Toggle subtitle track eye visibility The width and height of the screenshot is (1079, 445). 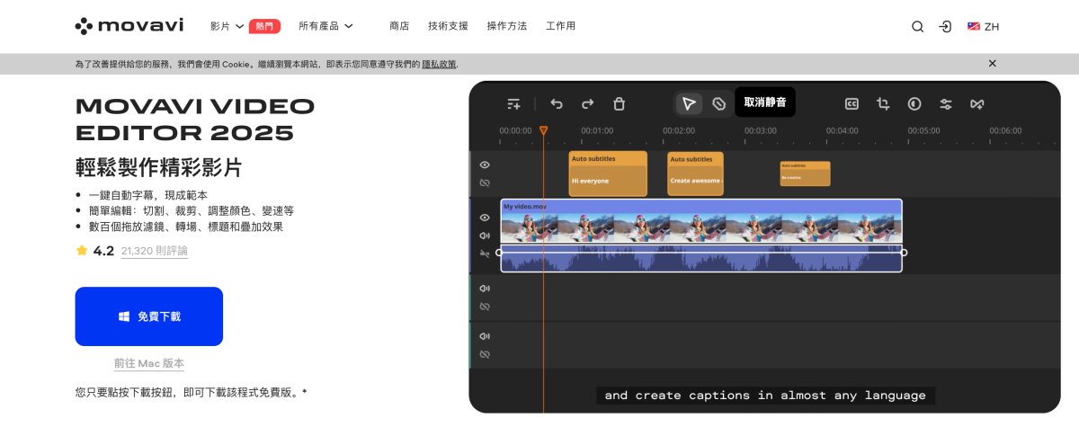485,165
